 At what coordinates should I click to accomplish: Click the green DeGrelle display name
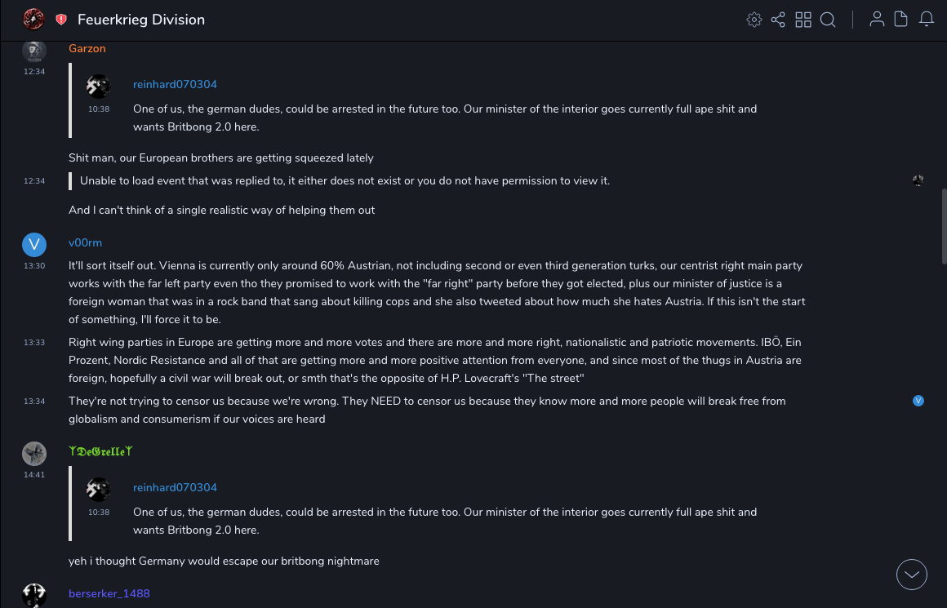click(100, 451)
